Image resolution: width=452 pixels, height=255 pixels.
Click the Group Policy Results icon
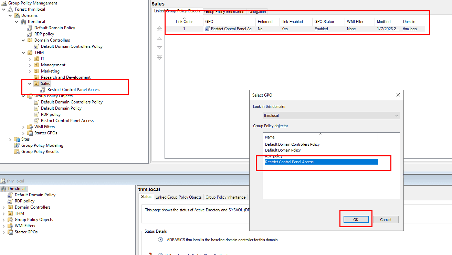[x=17, y=152]
